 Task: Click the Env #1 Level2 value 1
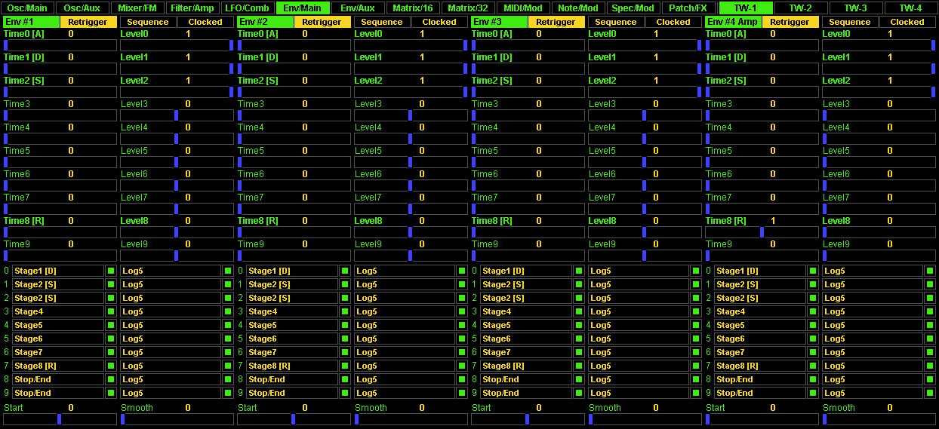click(188, 81)
